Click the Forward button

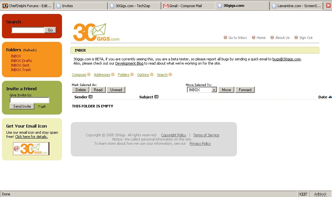(x=245, y=90)
